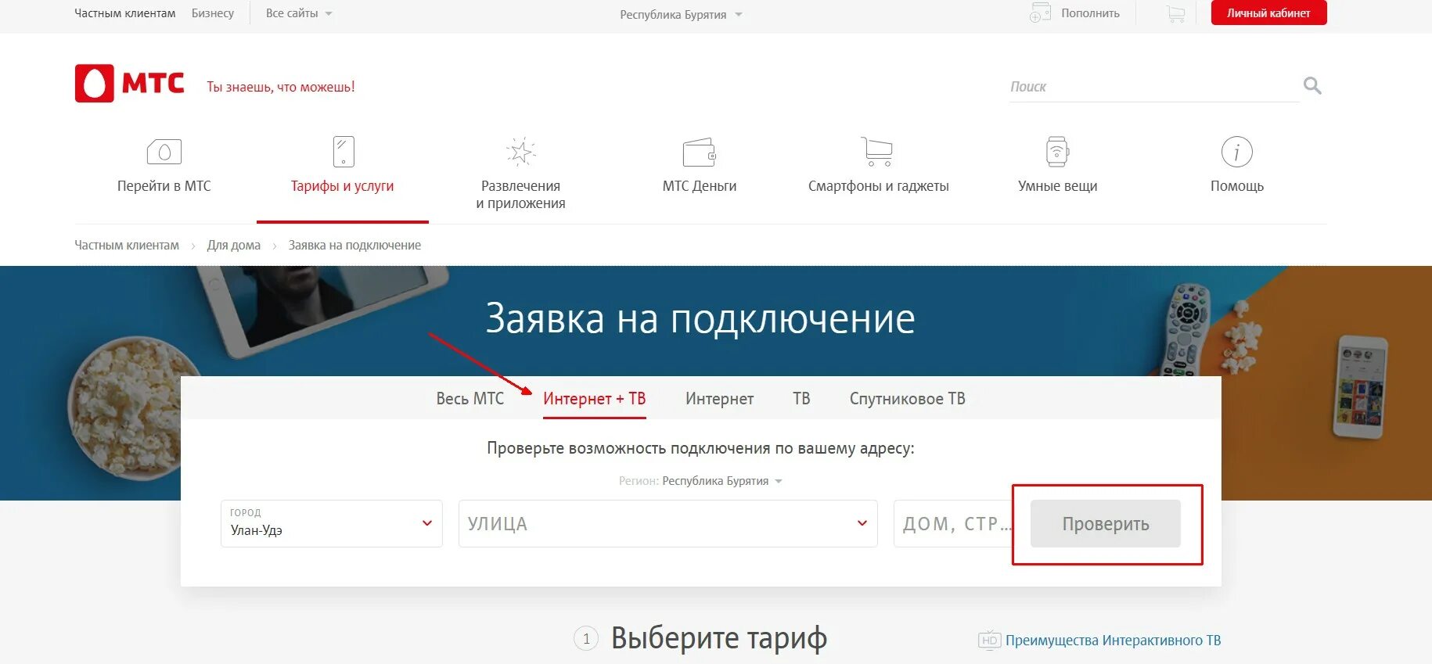Switch to Бизнесу section
Viewport: 1432px width, 664px height.
click(x=213, y=13)
